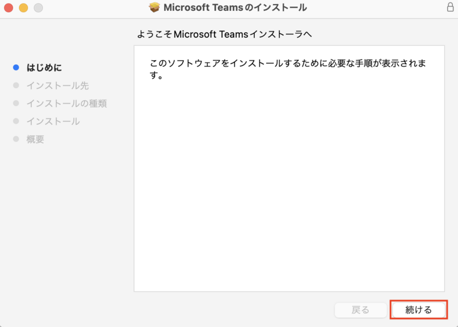
Task: Choose the インストールの種類 step label
Action: tap(66, 104)
